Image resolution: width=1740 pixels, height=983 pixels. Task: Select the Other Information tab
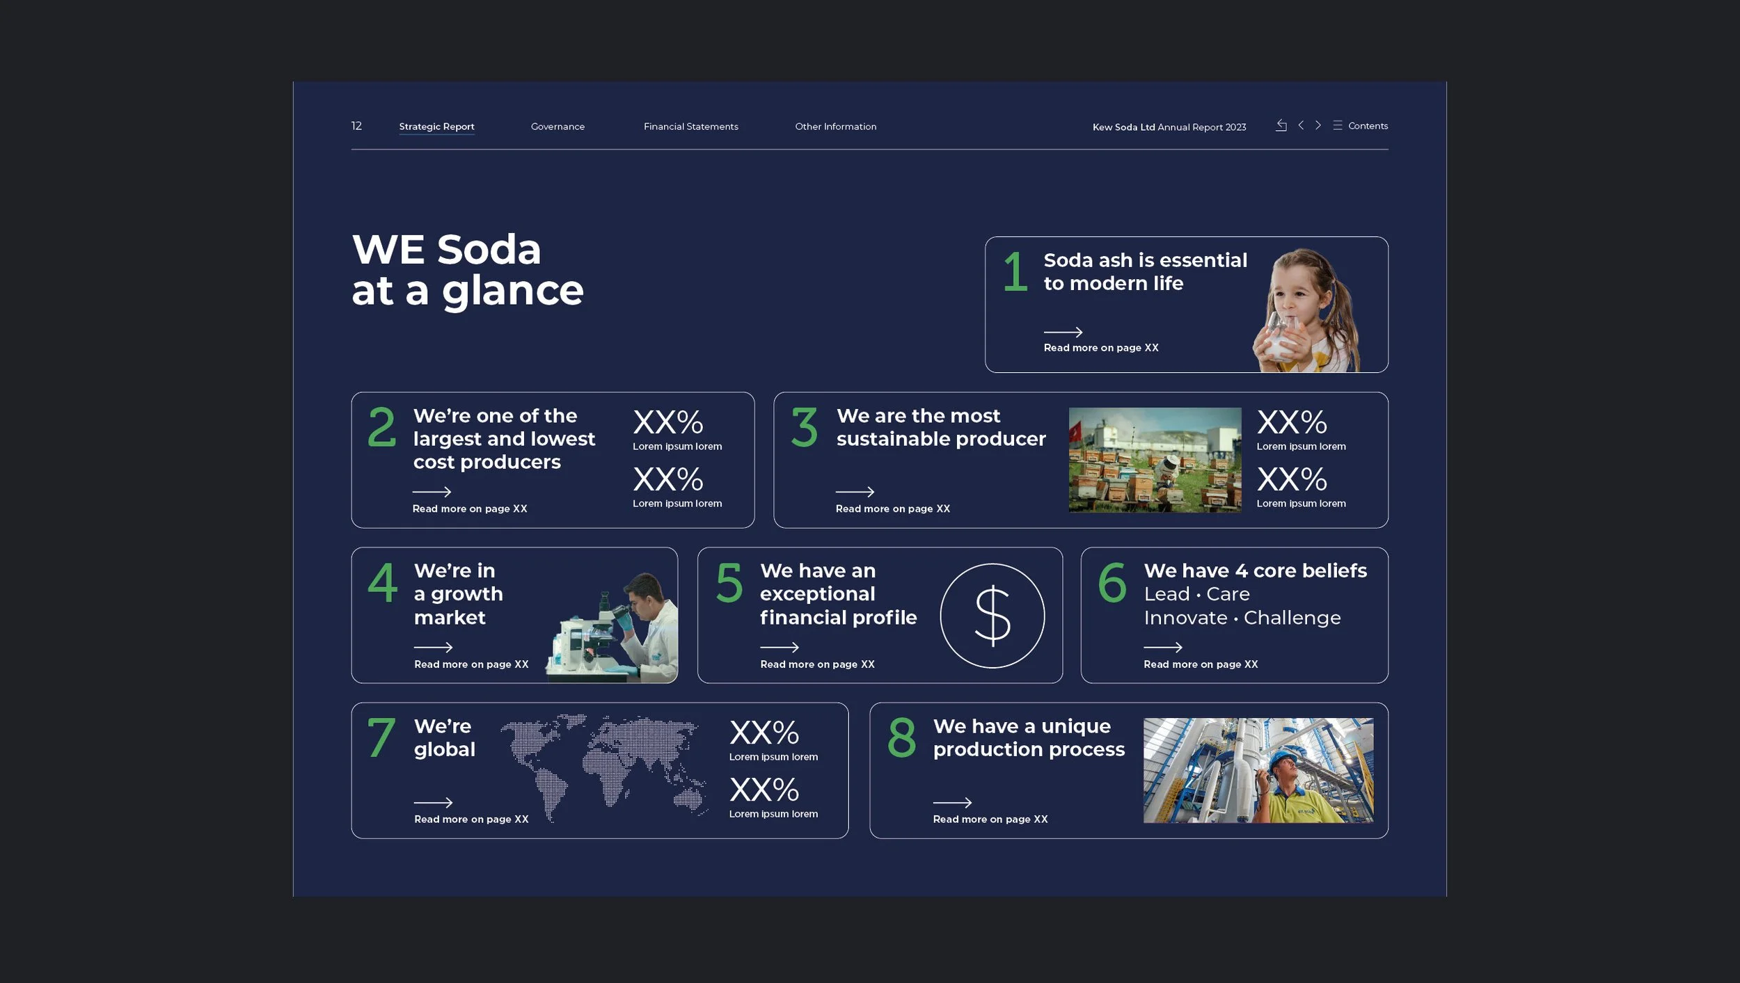pyautogui.click(x=835, y=127)
